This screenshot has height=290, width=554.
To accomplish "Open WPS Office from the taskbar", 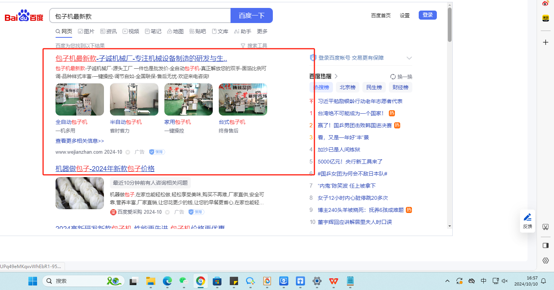I will click(x=334, y=281).
